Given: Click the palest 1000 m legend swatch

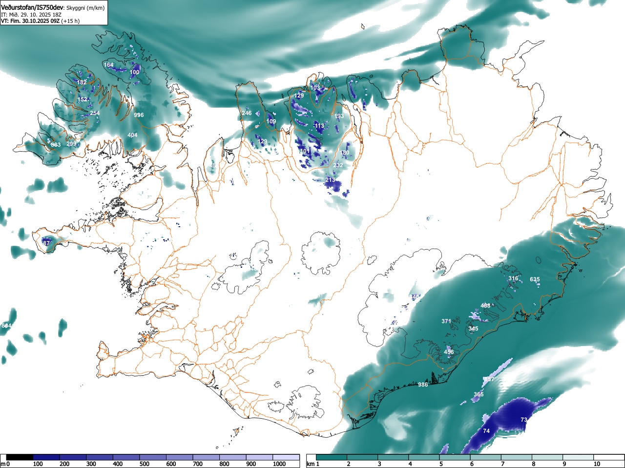Looking at the screenshot, I should click(286, 457).
